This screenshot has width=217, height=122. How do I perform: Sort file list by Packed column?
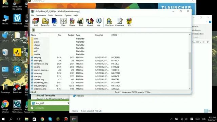71,35
